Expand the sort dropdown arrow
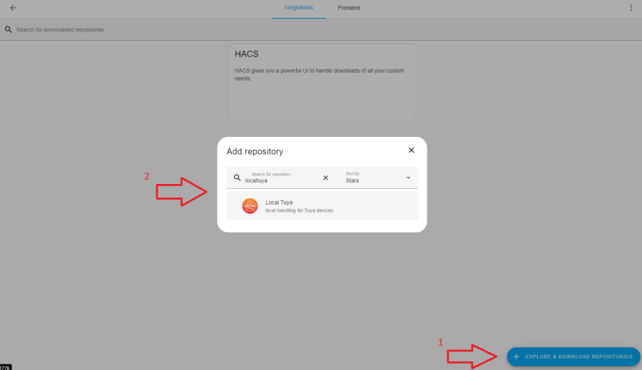Screen dimensions: 642x370 (x=408, y=178)
